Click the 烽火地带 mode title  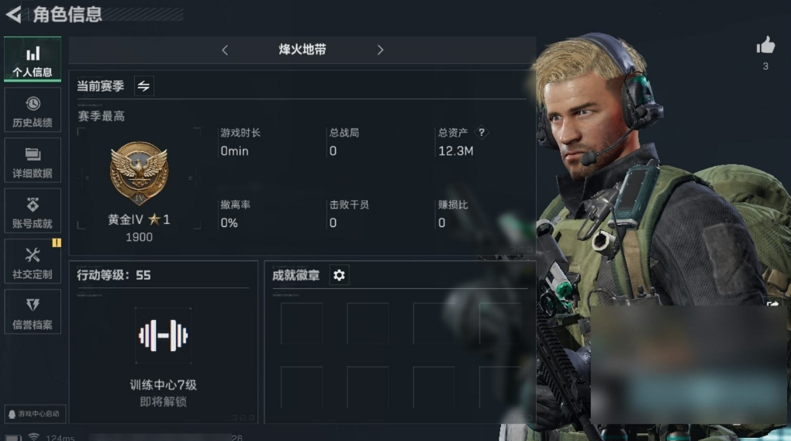pyautogui.click(x=302, y=50)
